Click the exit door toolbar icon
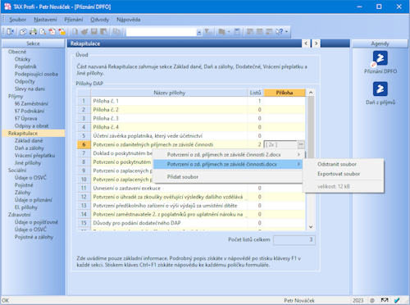 click(11, 32)
